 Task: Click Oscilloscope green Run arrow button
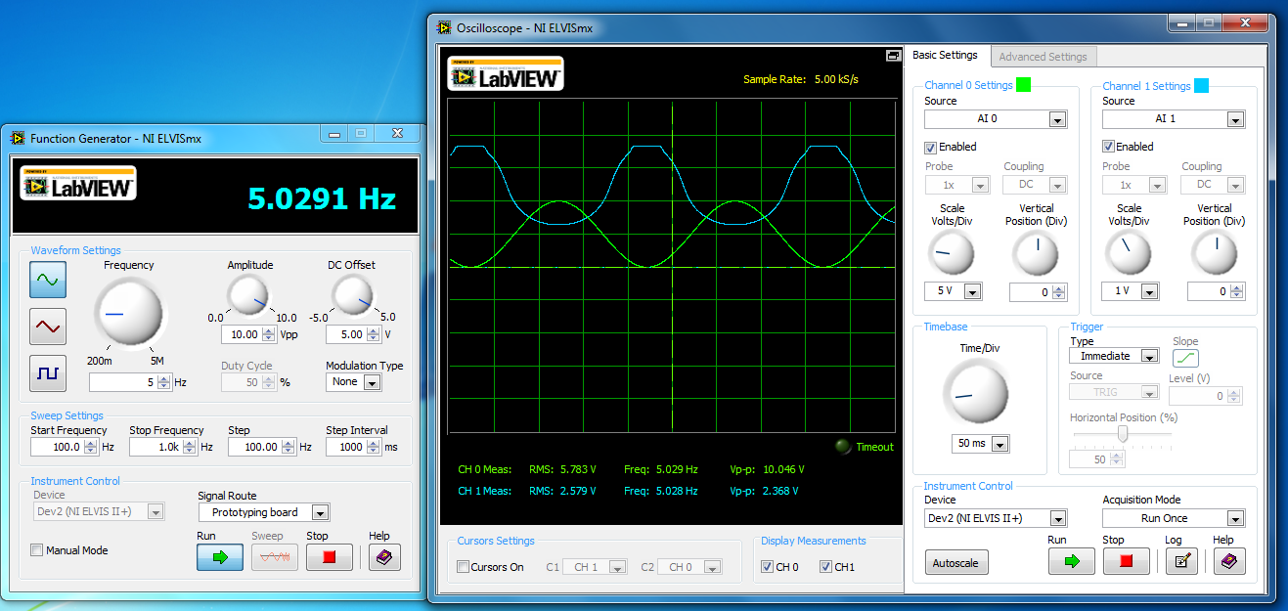1072,561
